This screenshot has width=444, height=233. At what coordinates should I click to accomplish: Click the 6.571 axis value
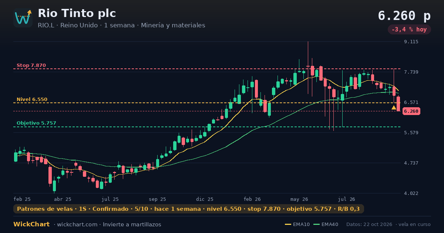click(x=411, y=102)
